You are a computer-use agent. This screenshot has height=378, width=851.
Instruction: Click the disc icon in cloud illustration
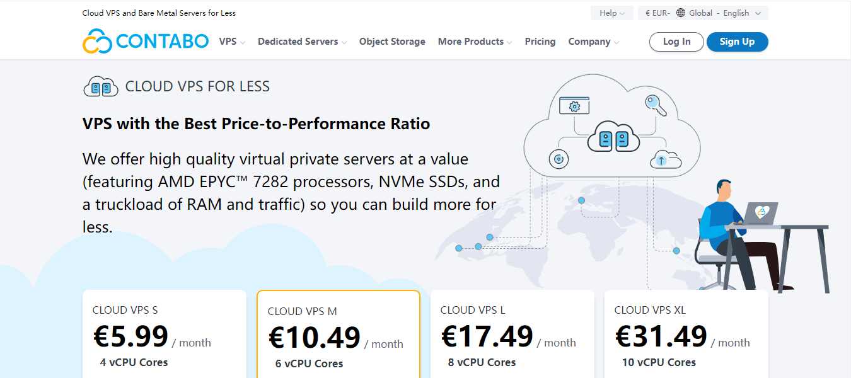[558, 159]
